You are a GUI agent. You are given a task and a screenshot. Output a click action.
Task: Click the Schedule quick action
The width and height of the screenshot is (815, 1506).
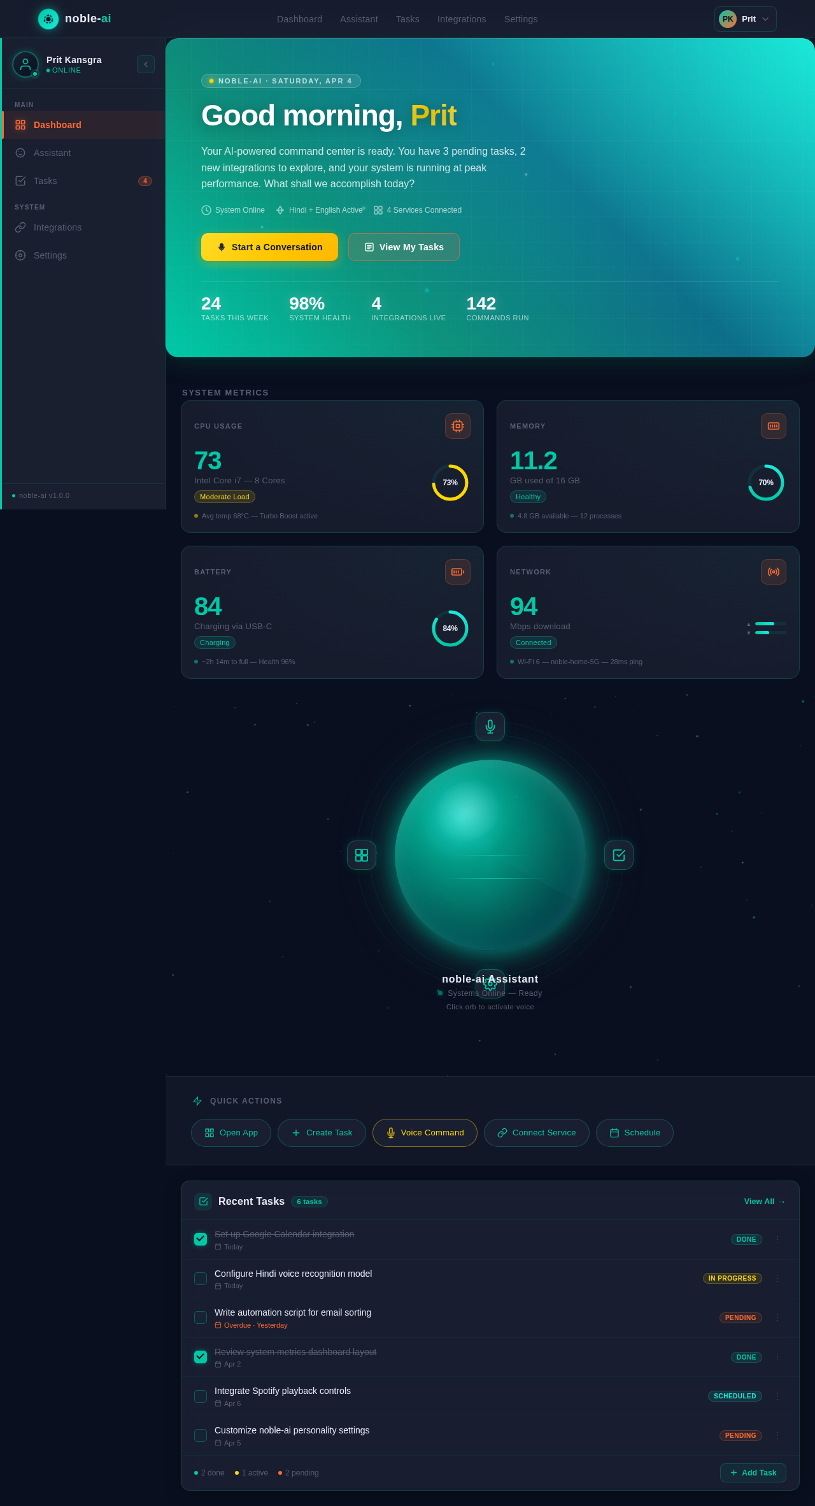point(635,1133)
